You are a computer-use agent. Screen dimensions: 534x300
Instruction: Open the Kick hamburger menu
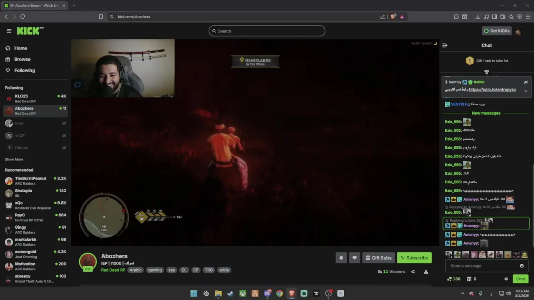(x=9, y=31)
